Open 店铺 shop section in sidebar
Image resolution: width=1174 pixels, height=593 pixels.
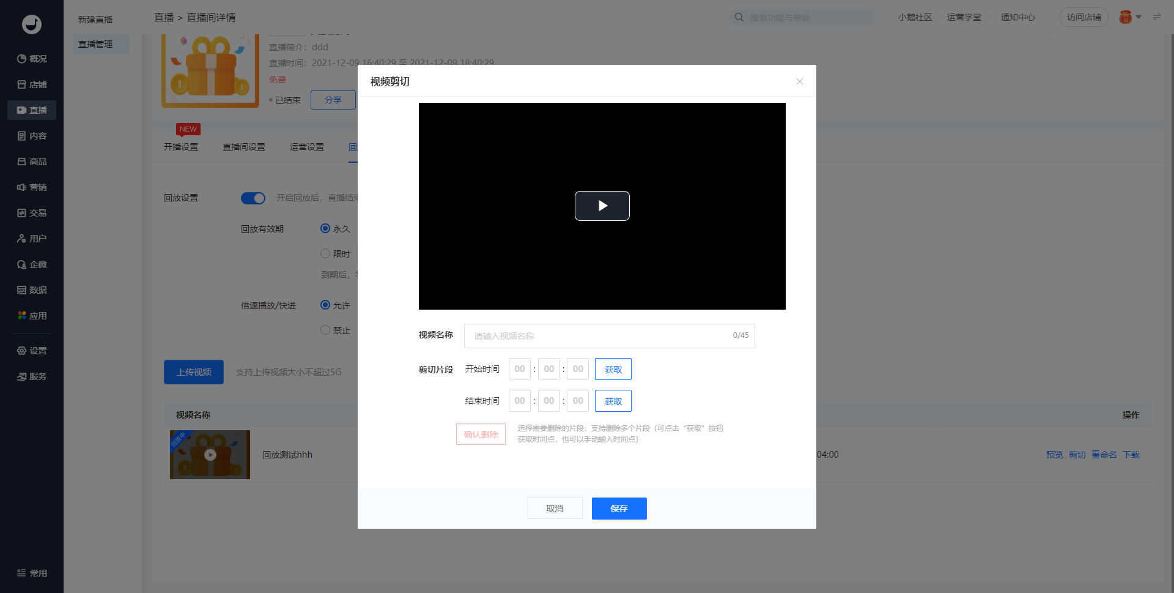[x=32, y=84]
